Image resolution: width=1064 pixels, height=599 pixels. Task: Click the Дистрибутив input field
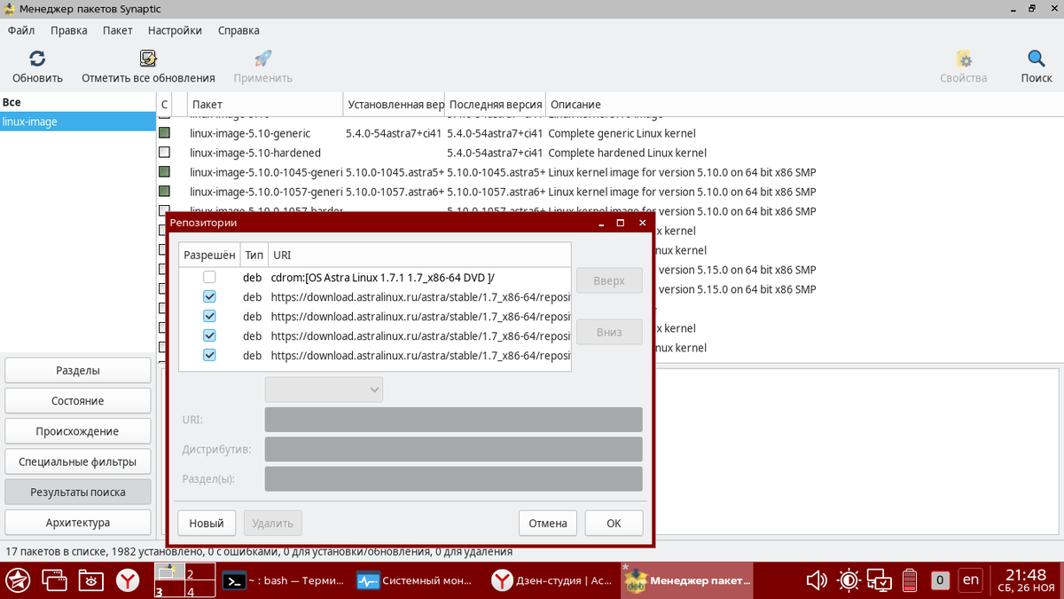(x=453, y=449)
